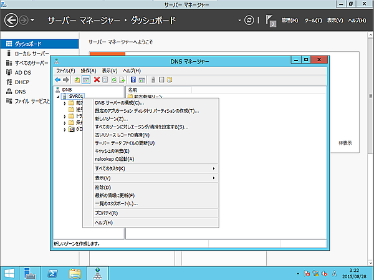The image size is (374, 280).
Task: Click Server Manager's large back arrow button
Action: coord(11,21)
